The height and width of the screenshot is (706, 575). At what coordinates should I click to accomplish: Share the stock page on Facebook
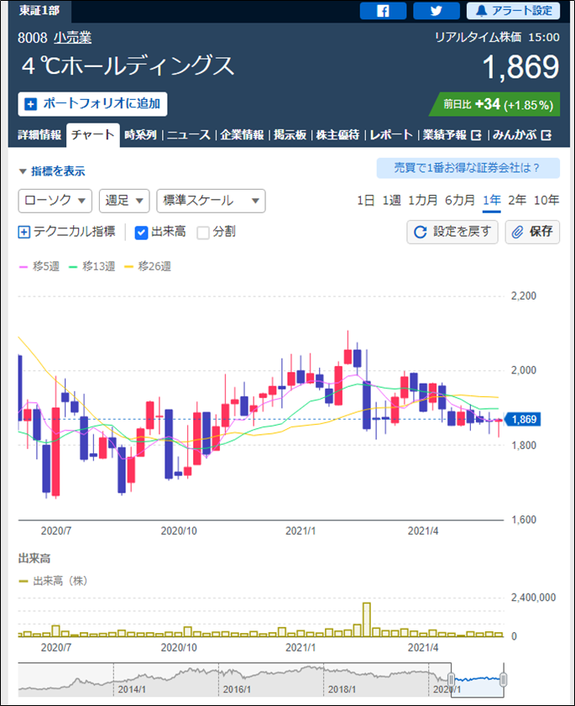coord(383,11)
